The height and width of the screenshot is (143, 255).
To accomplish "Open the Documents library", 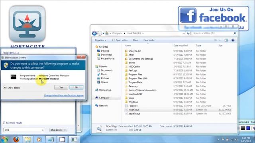I will (105, 70).
